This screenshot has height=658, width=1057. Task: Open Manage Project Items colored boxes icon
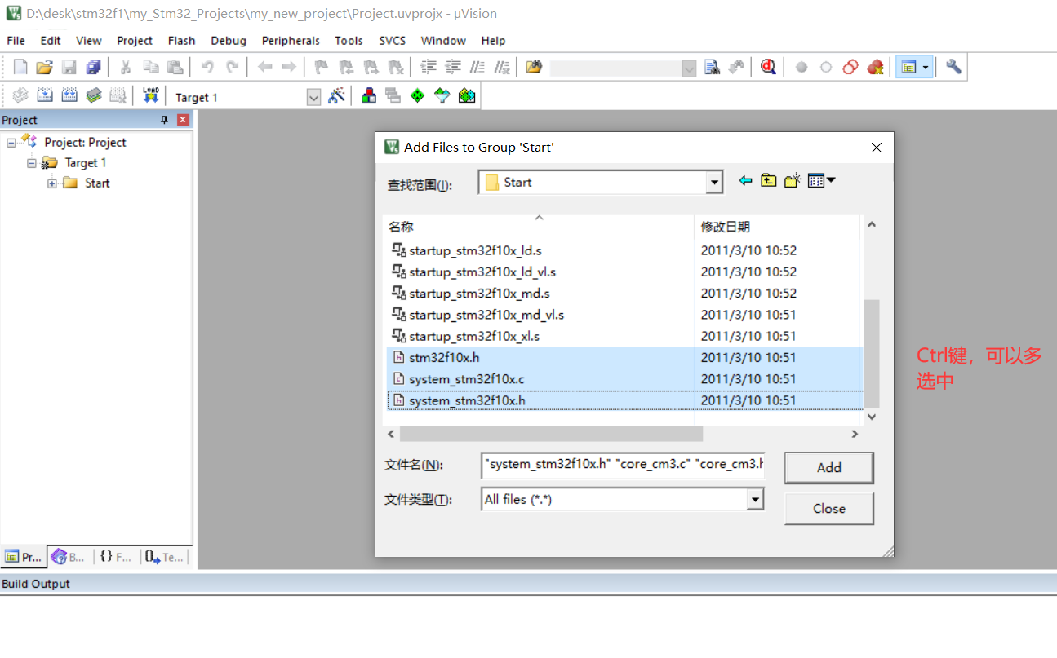coord(369,95)
